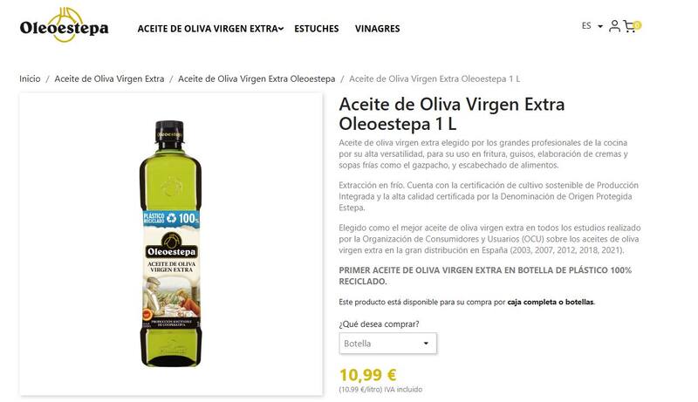Open Aceite de Oliva Virgen Extra Oleoestepa breadcrumb
This screenshot has height=402, width=698.
coord(257,78)
